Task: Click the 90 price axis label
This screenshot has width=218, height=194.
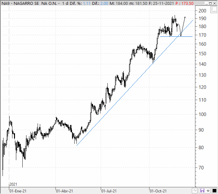Action: (x=201, y=130)
